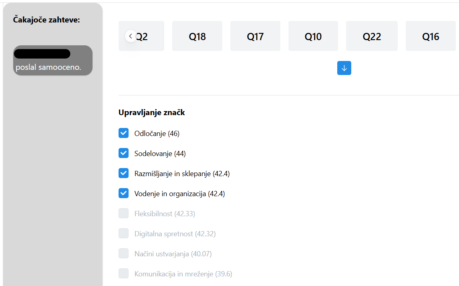459x286 pixels.
Task: Toggle Razmišljanje in sklepanje (42.4) checkbox
Action: [x=123, y=173]
